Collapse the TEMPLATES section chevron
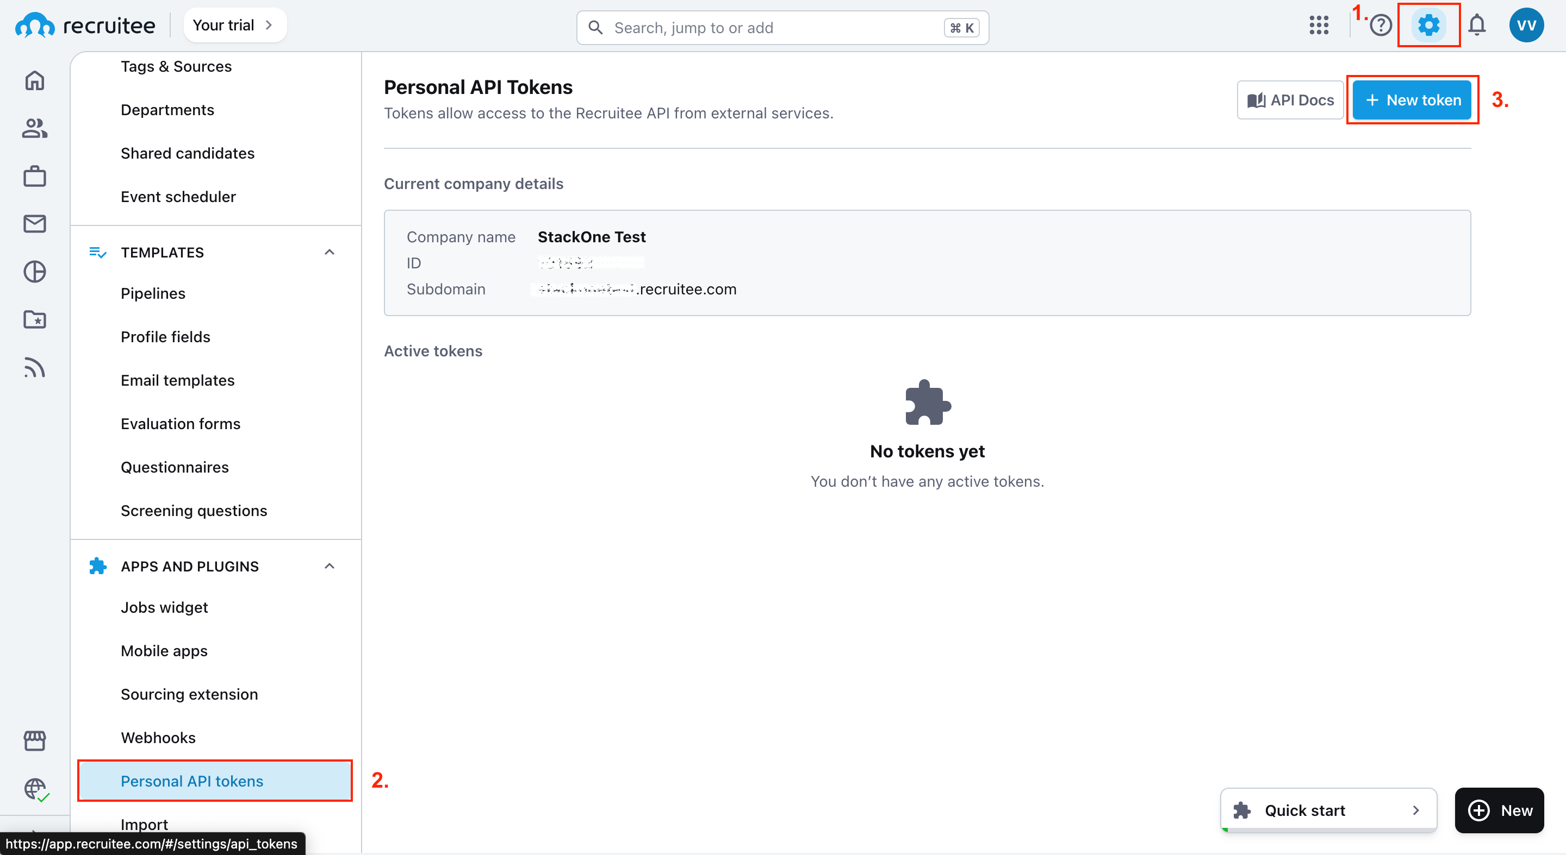The width and height of the screenshot is (1566, 855). pyautogui.click(x=330, y=252)
